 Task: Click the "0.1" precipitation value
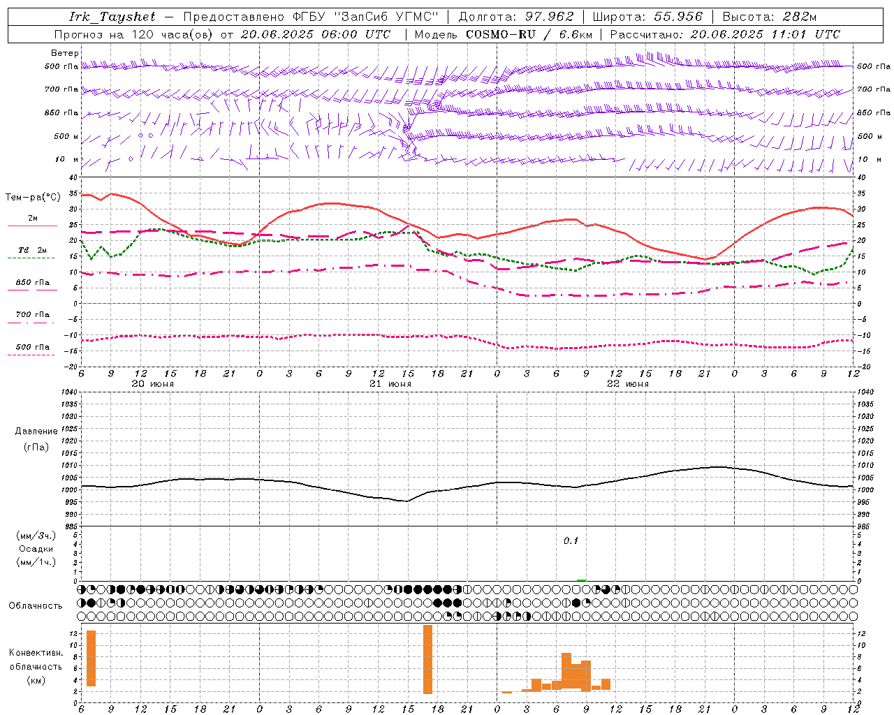571,541
